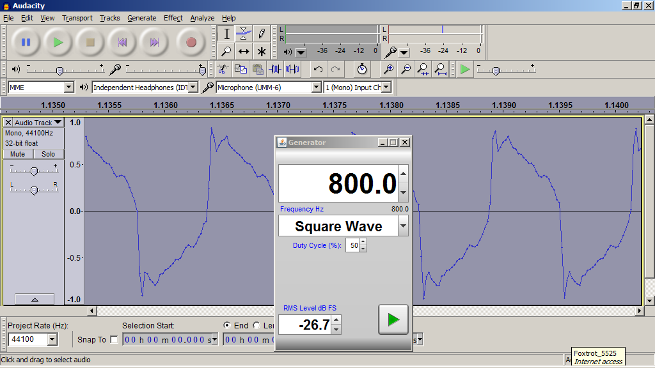Viewport: 655px width, 368px height.
Task: Open the Microphone (UMM-6) input dropdown
Action: click(x=316, y=87)
